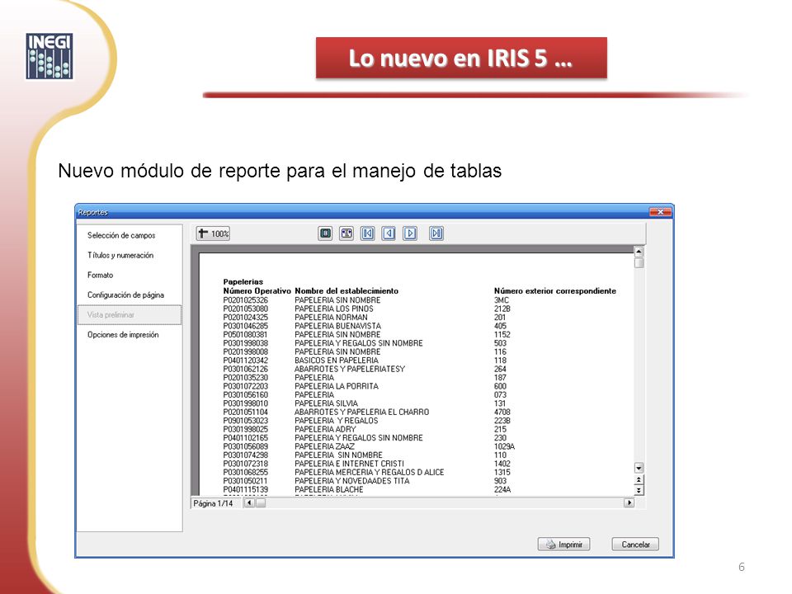Click the Página 1/14 indicator

pyautogui.click(x=213, y=503)
